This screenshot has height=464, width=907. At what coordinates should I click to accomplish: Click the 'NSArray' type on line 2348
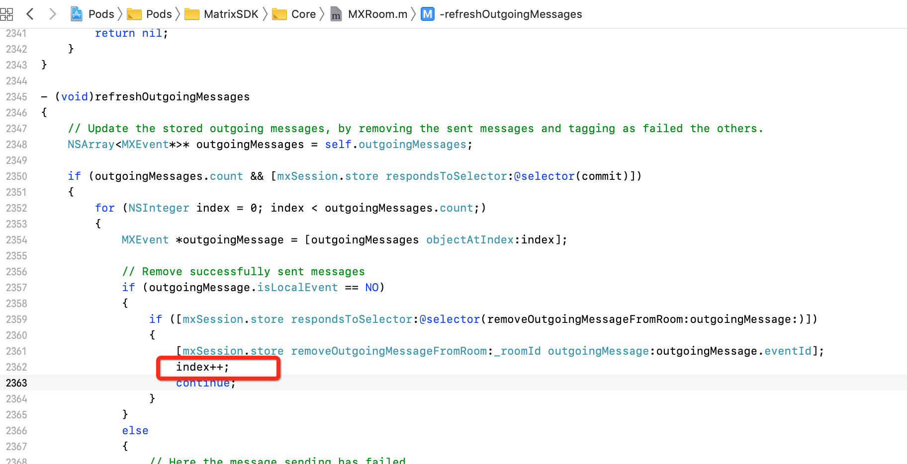(91, 145)
